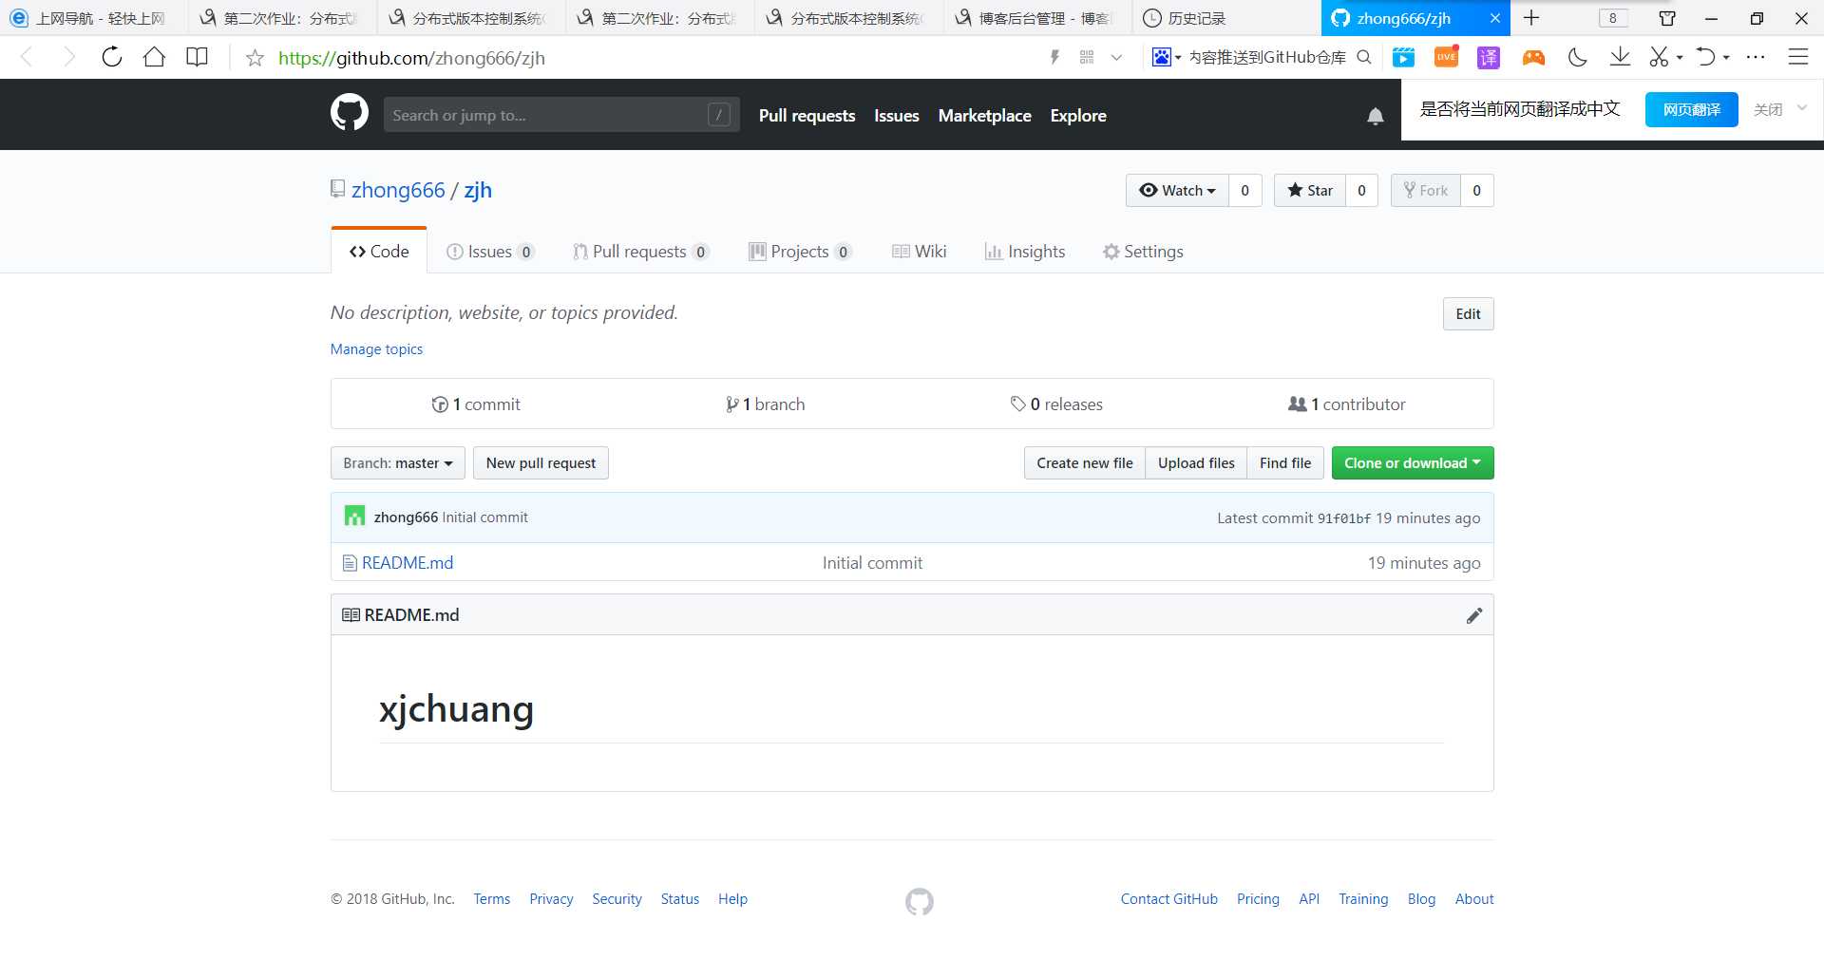Viewport: 1824px width, 978px height.
Task: Click the tab count box showing 8
Action: point(1612,18)
